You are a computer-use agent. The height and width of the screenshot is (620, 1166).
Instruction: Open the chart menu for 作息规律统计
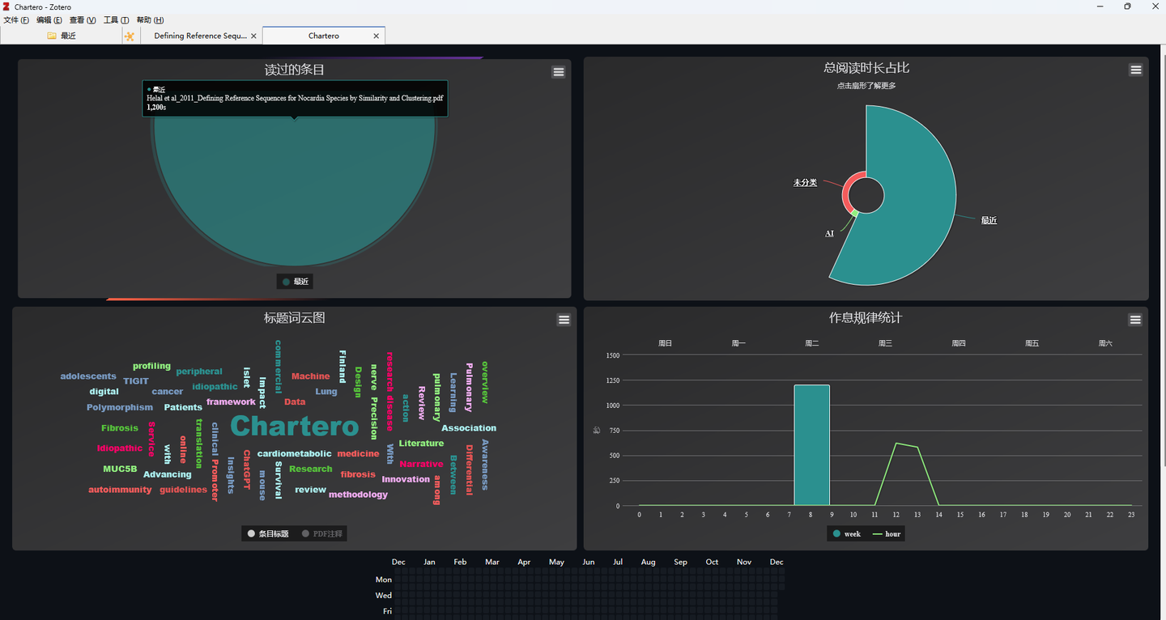coord(1135,320)
